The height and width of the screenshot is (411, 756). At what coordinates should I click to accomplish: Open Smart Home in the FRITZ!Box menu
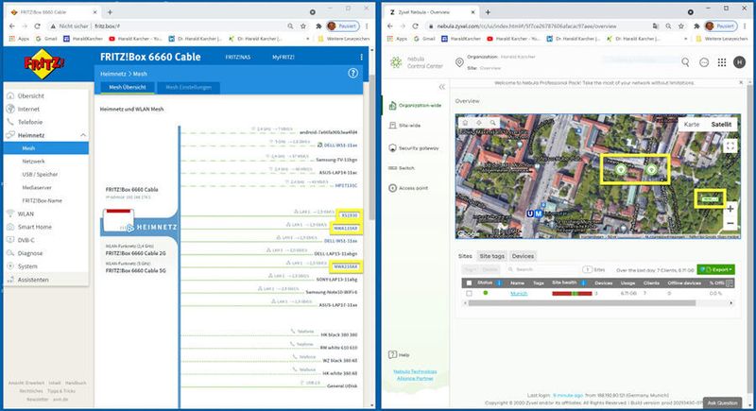click(35, 227)
